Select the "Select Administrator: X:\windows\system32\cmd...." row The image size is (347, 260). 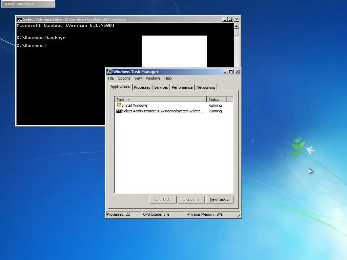(x=174, y=111)
